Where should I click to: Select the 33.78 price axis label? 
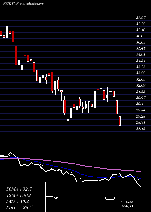click(x=140, y=67)
